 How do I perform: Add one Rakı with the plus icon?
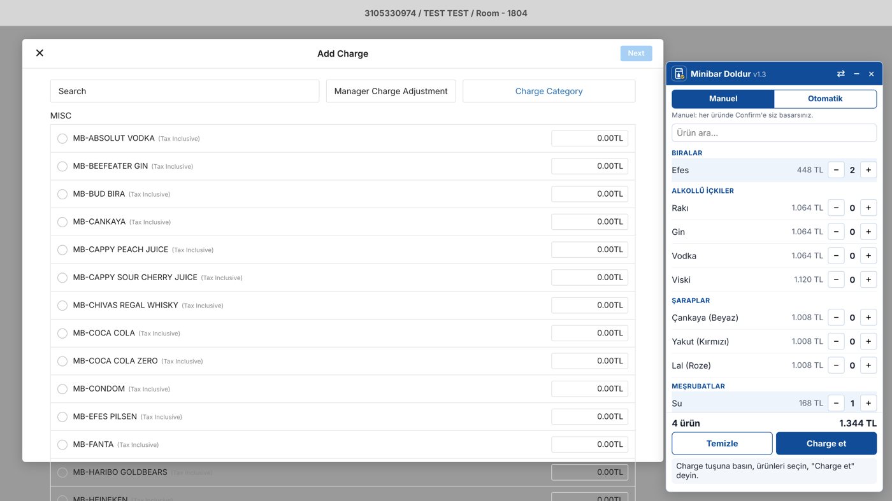point(868,208)
